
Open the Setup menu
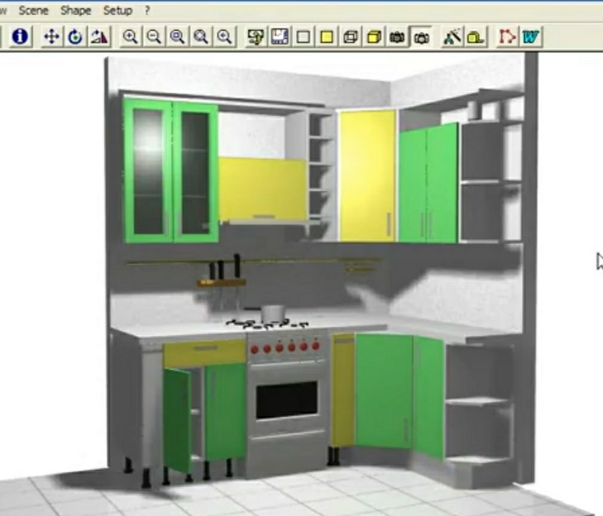117,11
